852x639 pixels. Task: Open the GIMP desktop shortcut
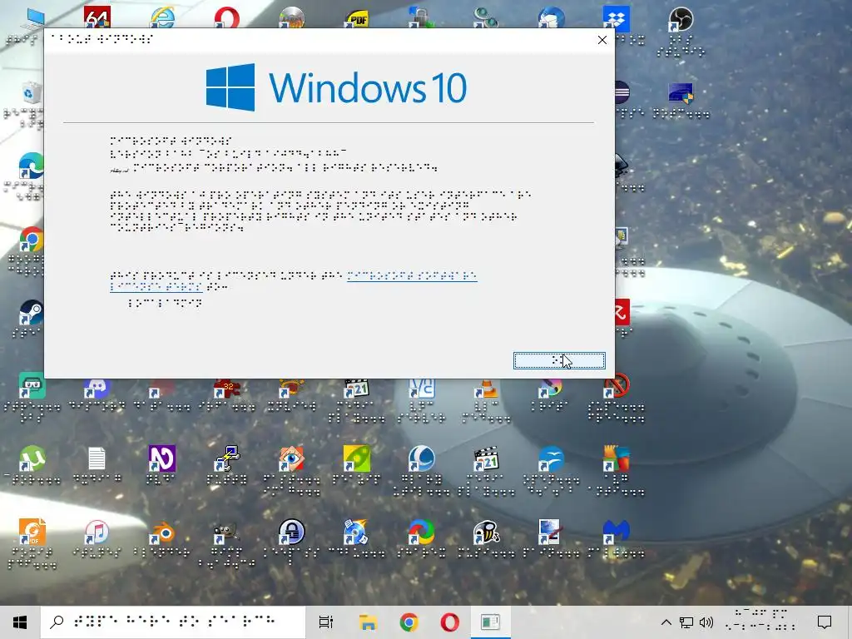(x=226, y=532)
